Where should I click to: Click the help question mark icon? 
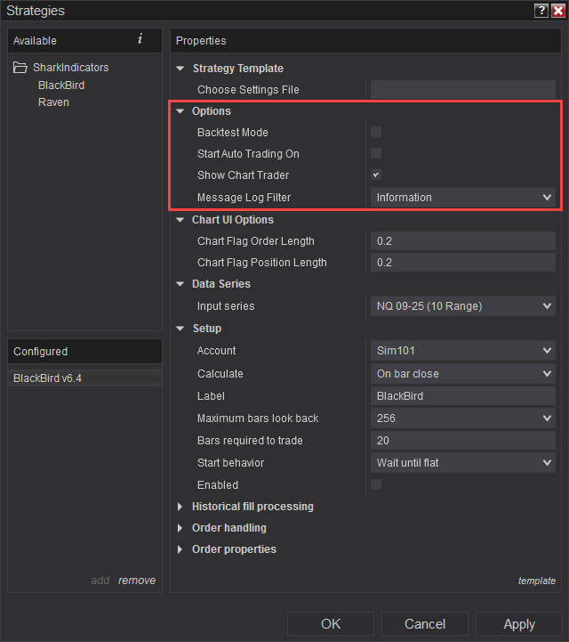pyautogui.click(x=541, y=10)
